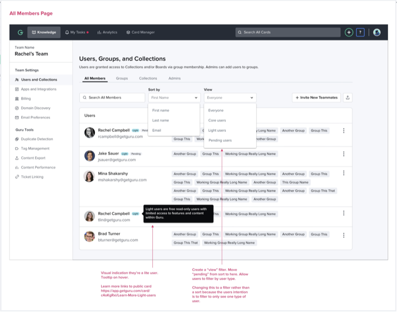Click Jake Sauer's Another Group tag
Screen dimensions: 397x312
pos(185,154)
